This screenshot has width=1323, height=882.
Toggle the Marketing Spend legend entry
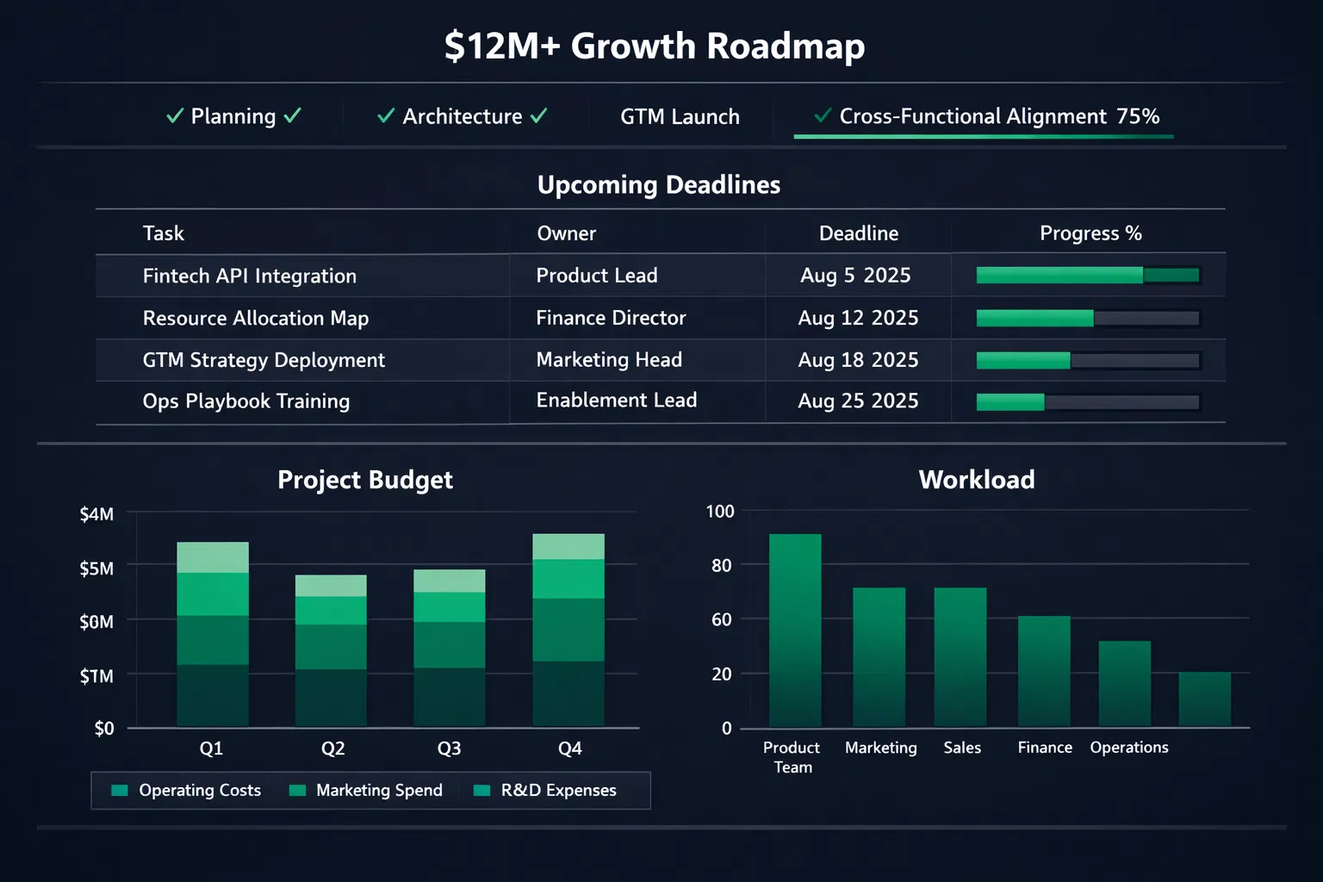pos(380,790)
